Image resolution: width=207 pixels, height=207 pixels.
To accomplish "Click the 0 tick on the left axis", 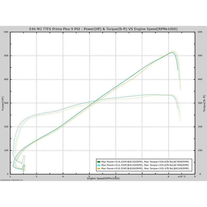I will tap(8, 174).
